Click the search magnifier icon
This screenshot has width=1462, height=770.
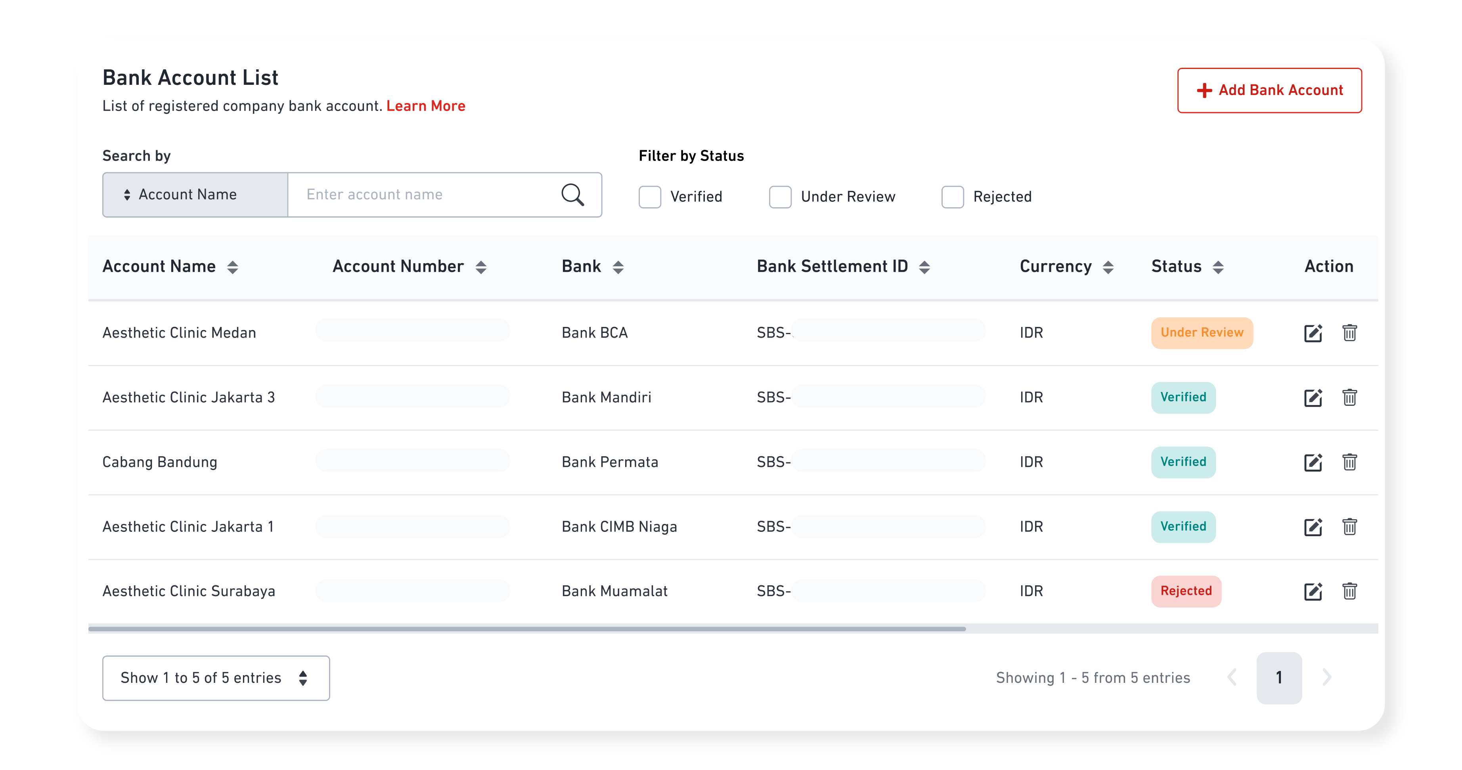[x=572, y=195]
